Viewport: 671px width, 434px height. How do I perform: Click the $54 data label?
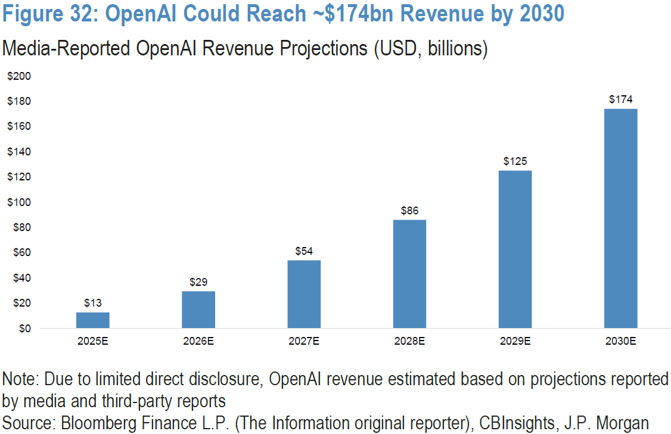(304, 251)
